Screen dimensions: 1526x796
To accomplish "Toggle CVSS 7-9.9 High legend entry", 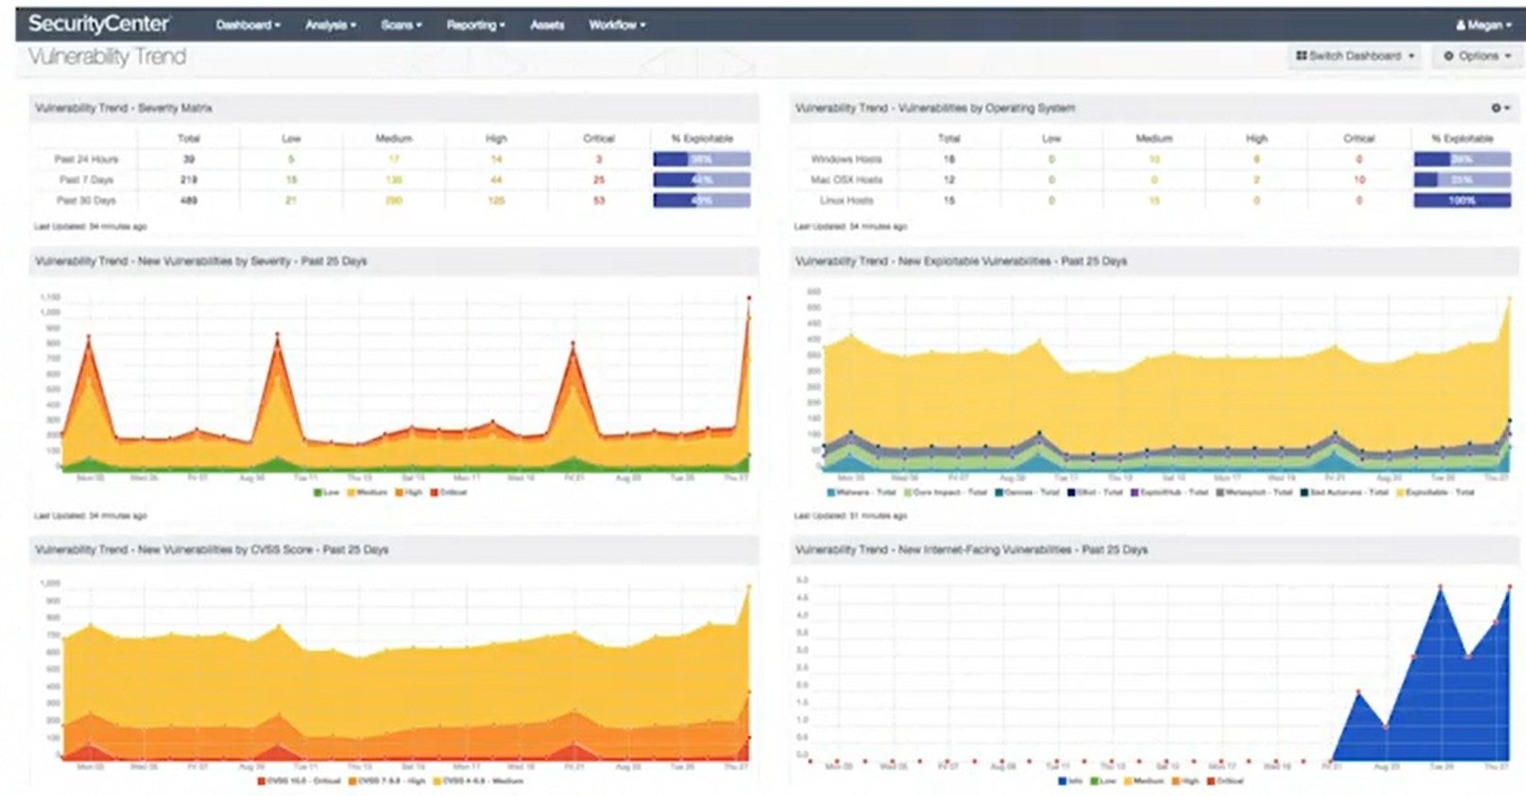I will [x=386, y=781].
